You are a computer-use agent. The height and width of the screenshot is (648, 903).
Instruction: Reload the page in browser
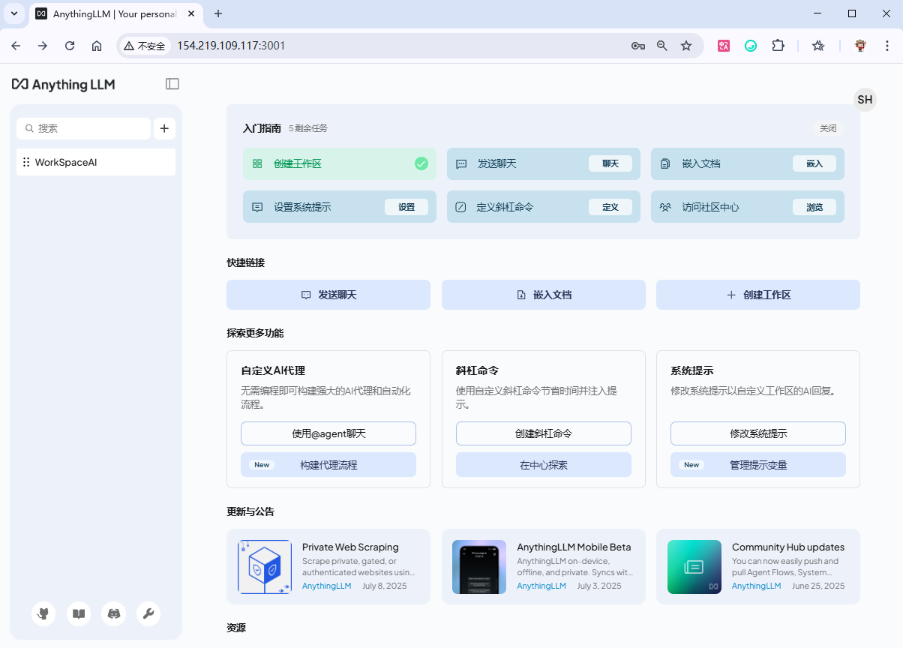coord(70,46)
